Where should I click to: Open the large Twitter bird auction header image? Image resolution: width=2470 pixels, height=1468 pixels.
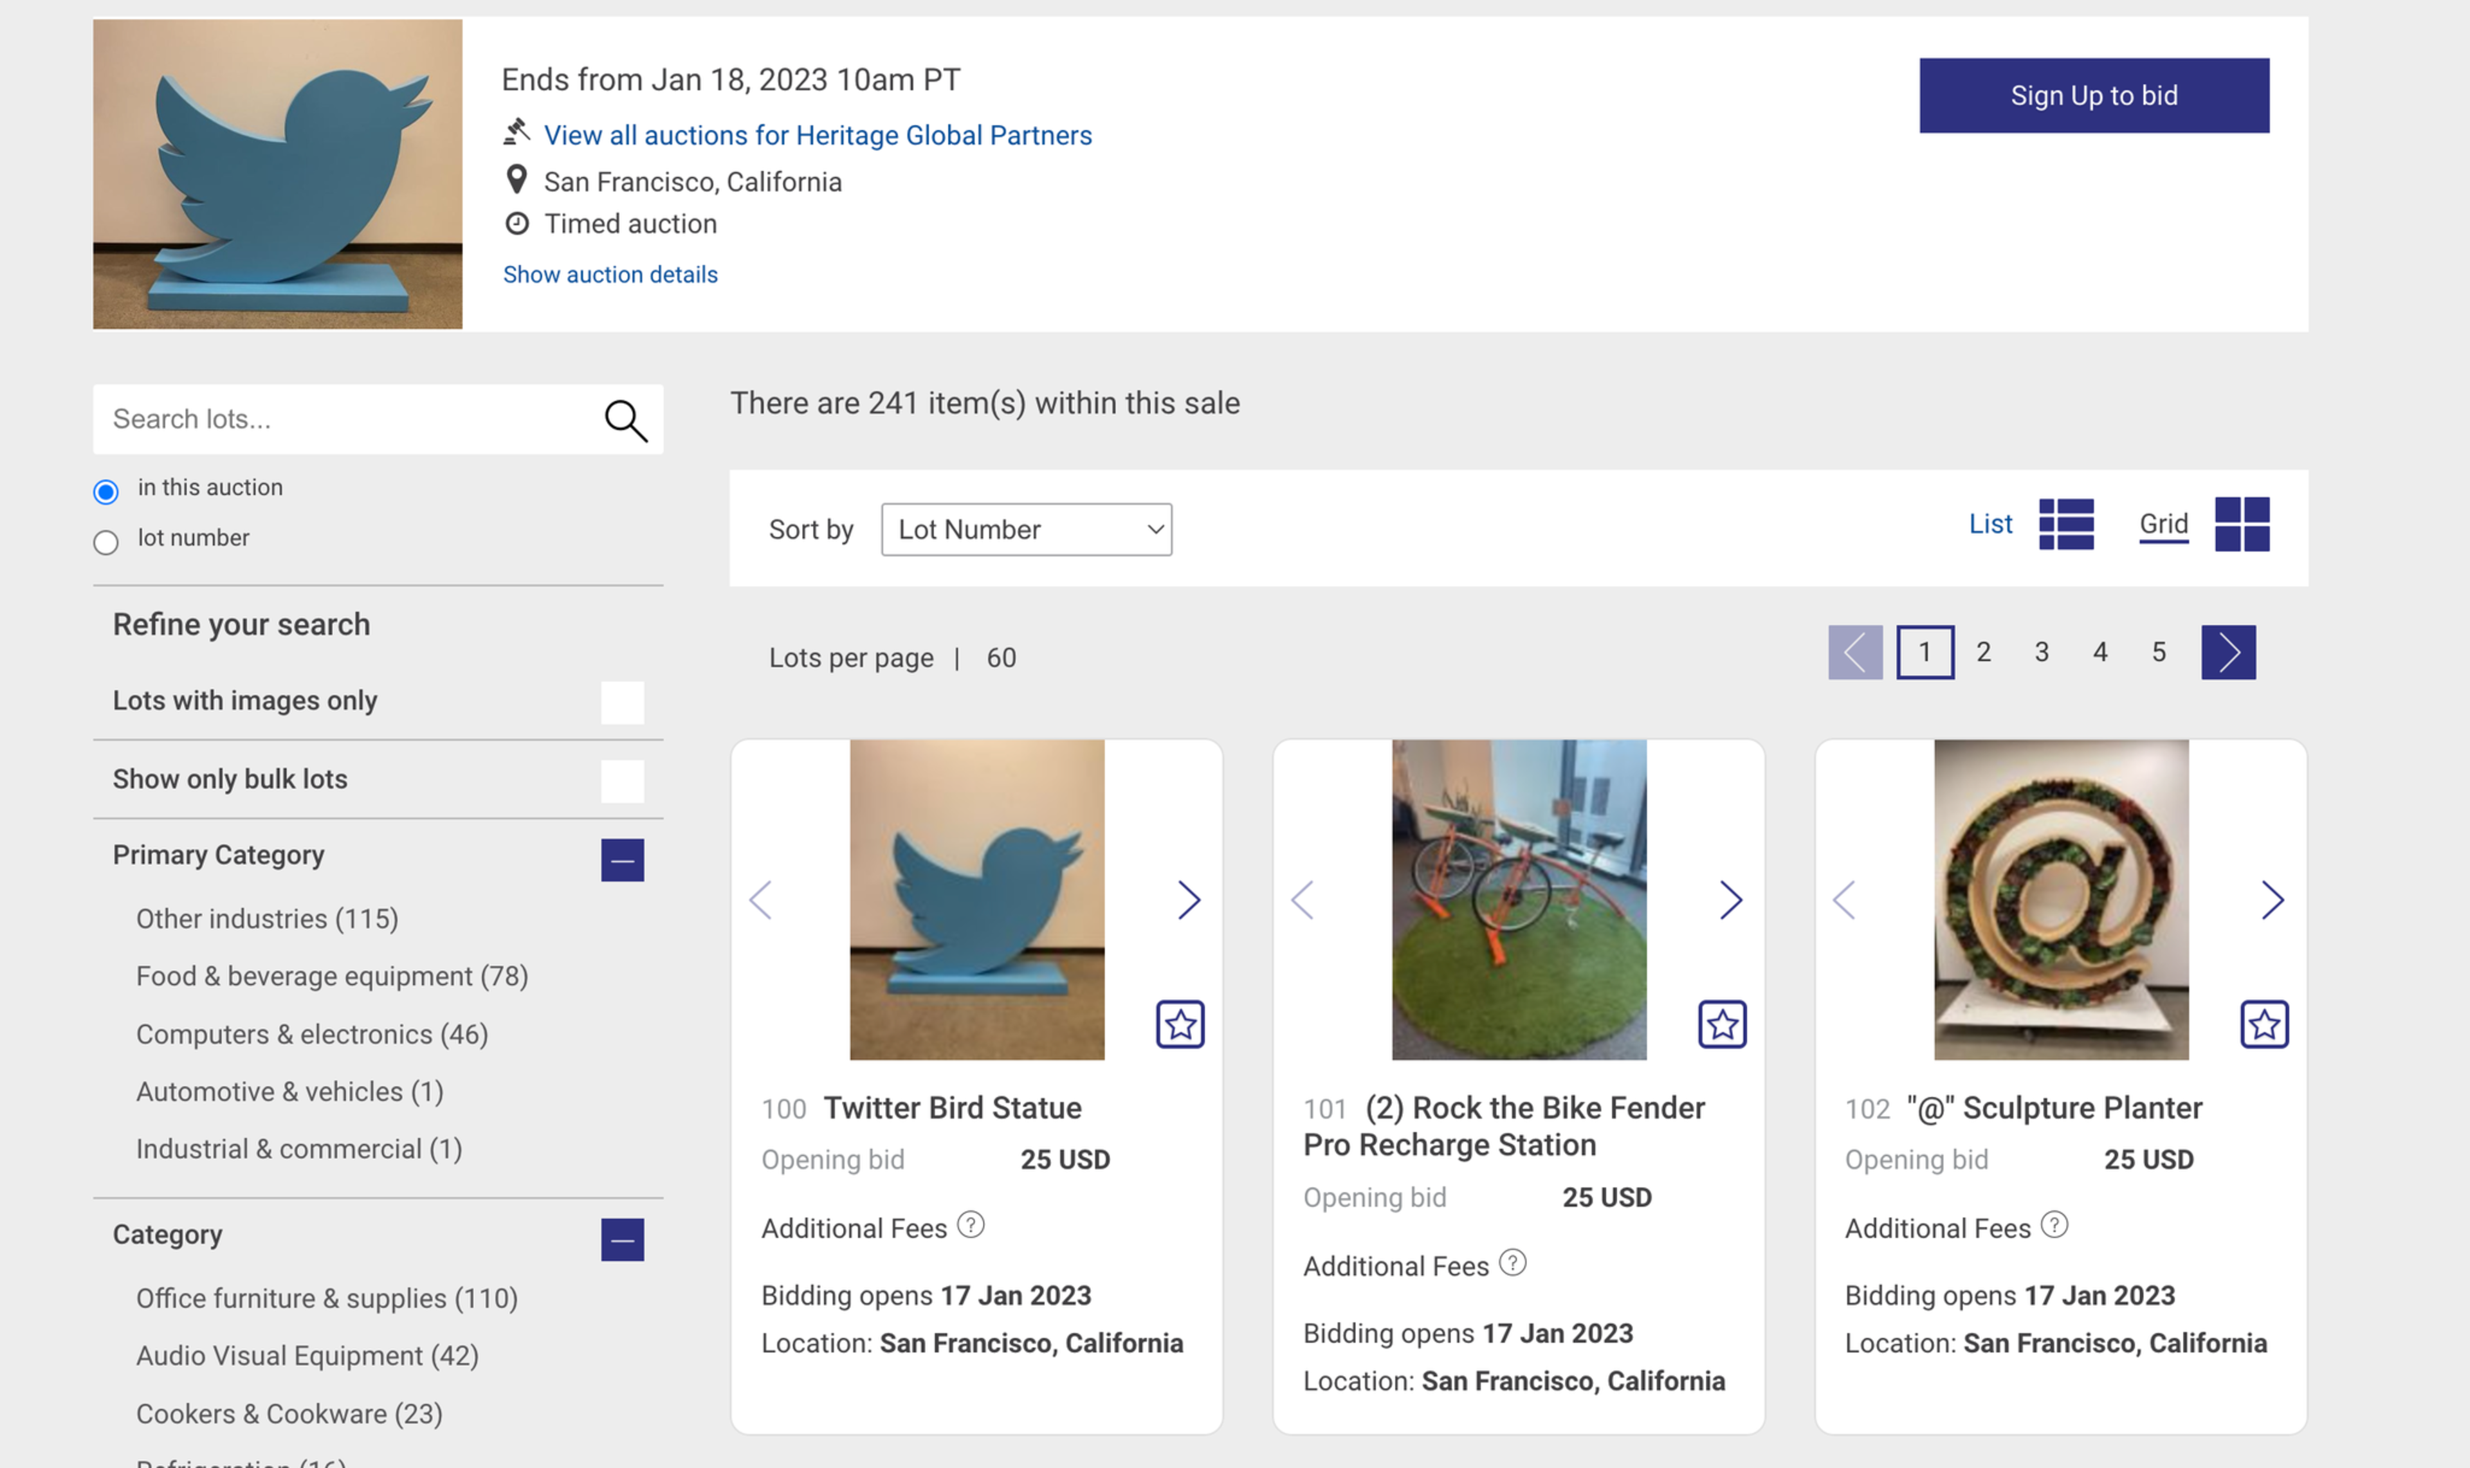tap(277, 174)
